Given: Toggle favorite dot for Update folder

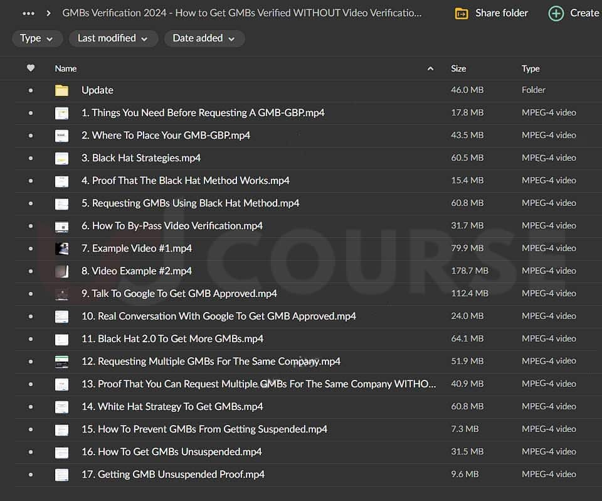Looking at the screenshot, I should tap(31, 90).
